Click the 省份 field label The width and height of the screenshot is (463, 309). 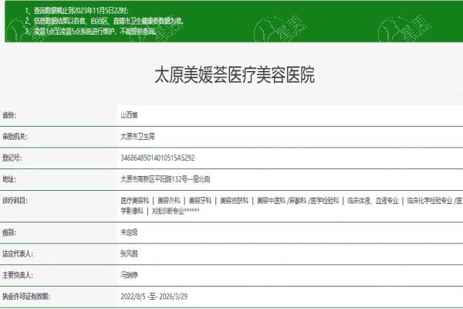click(x=9, y=115)
